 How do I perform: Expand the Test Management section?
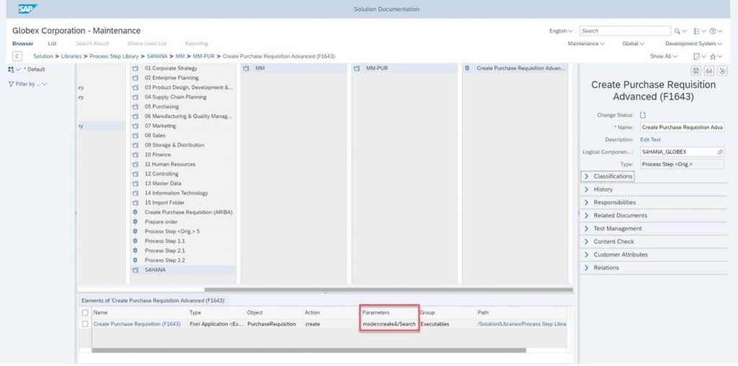[613, 229]
